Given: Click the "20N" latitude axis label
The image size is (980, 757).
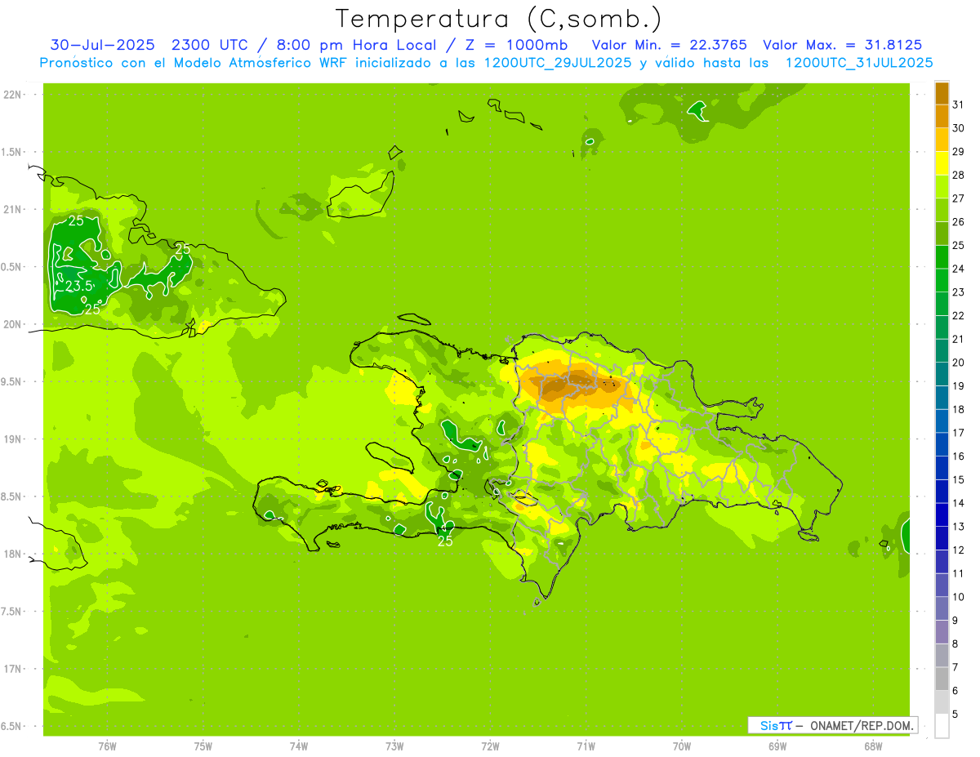Looking at the screenshot, I should click(x=14, y=324).
